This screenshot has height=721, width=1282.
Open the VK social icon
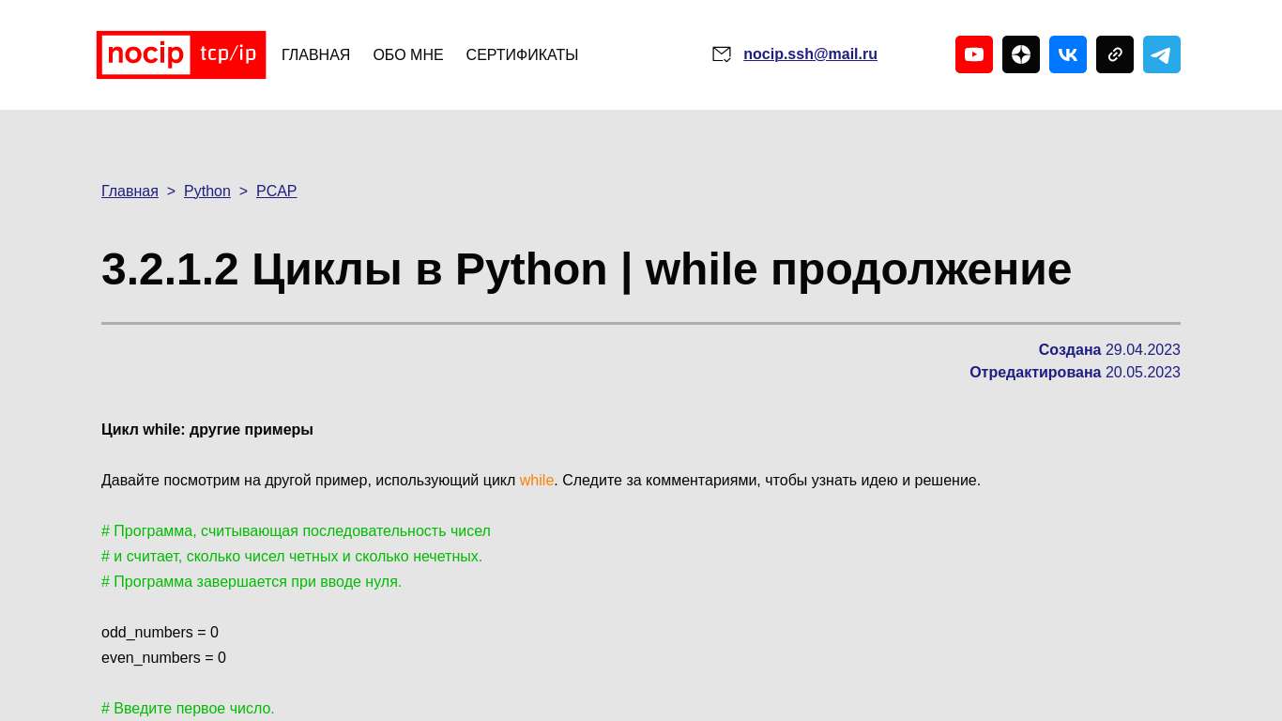1068,54
